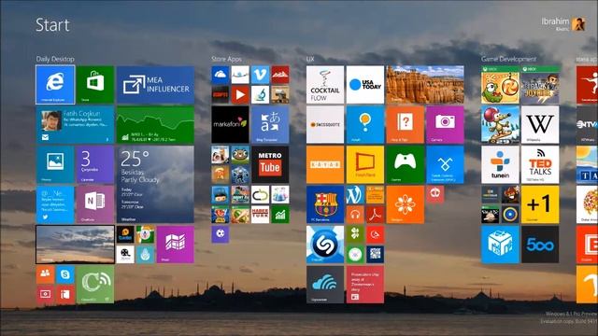The image size is (598, 336).
Task: Open the markafoni tile
Action: (231, 124)
